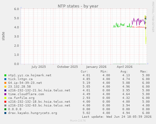Click time.cloudflare.com average value 4.64
Viewport: 156px width, 124px height.
click(126, 94)
